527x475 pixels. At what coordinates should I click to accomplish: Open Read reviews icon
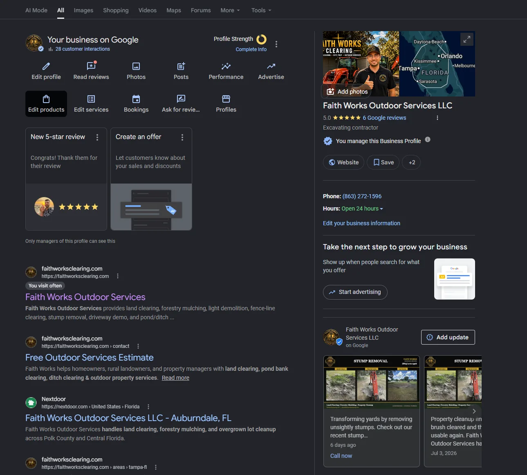tap(91, 66)
